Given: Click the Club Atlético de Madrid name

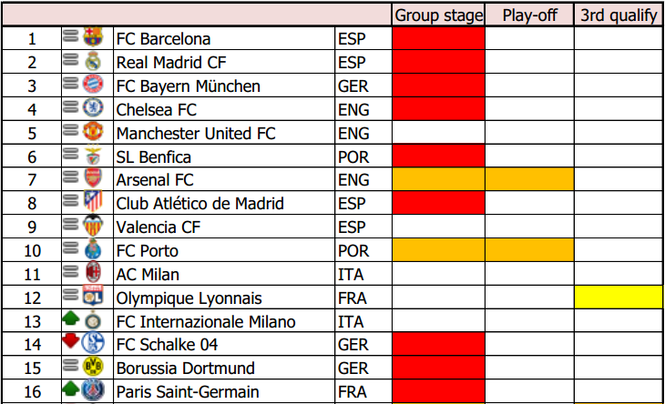Looking at the screenshot, I should click(200, 203).
